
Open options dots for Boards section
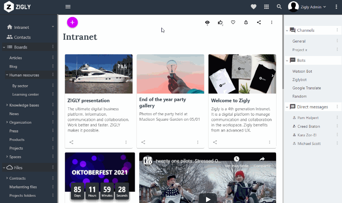(x=53, y=46)
